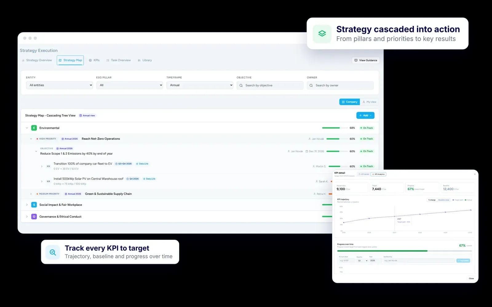The width and height of the screenshot is (492, 307).
Task: Click the blue Add button
Action: (x=365, y=115)
